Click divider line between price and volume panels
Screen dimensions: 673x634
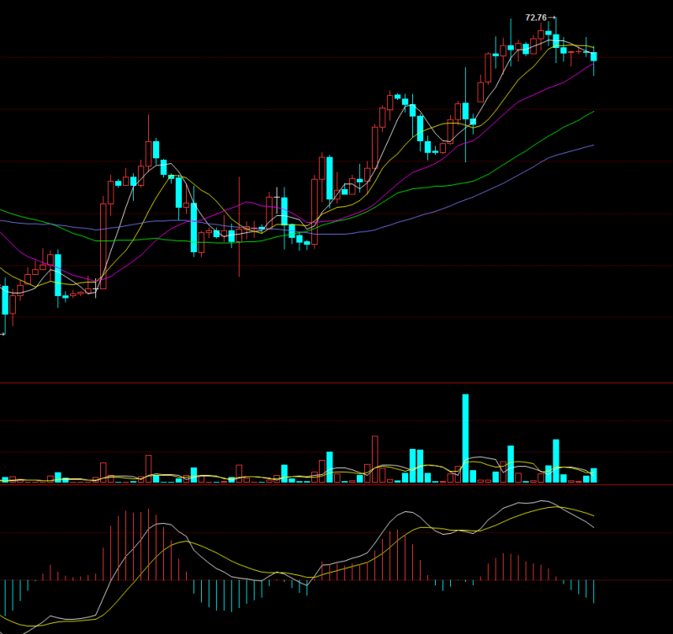[336, 383]
